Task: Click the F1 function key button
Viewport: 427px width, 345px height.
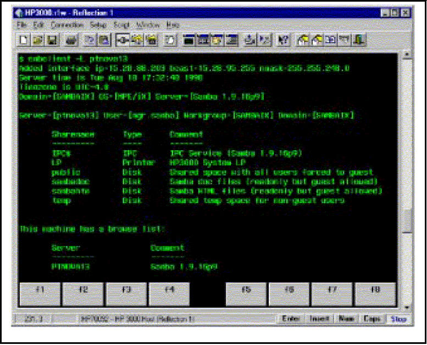Action: click(x=40, y=294)
